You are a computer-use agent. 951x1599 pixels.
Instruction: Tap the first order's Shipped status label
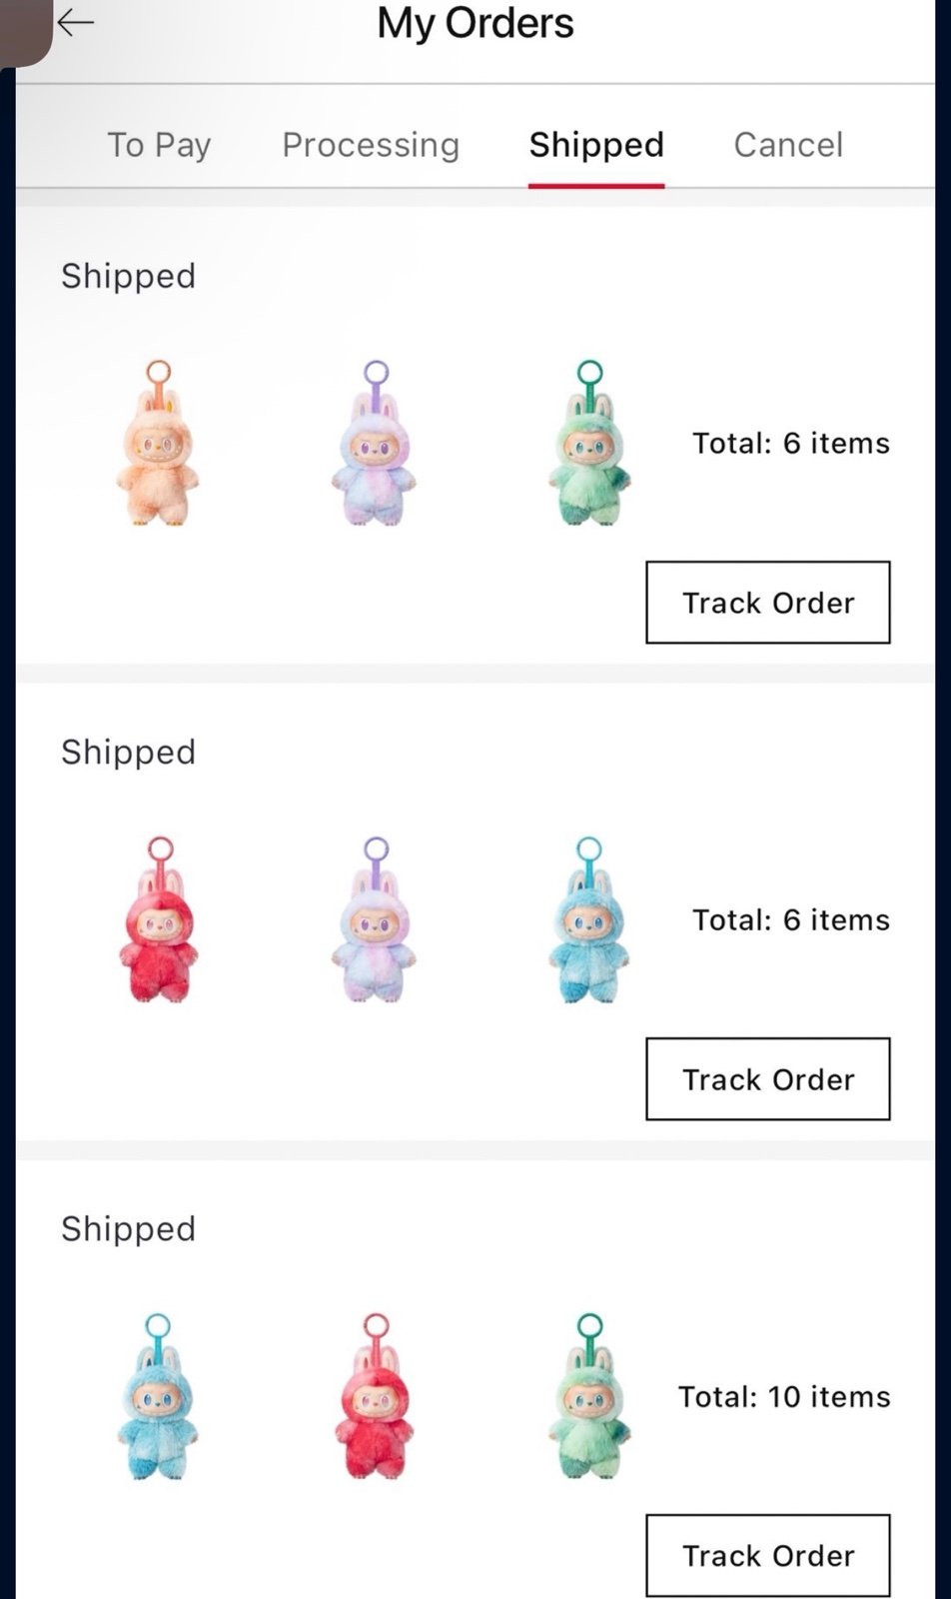(x=128, y=276)
